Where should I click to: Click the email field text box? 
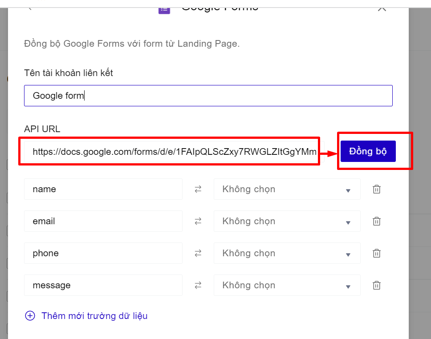pyautogui.click(x=103, y=221)
